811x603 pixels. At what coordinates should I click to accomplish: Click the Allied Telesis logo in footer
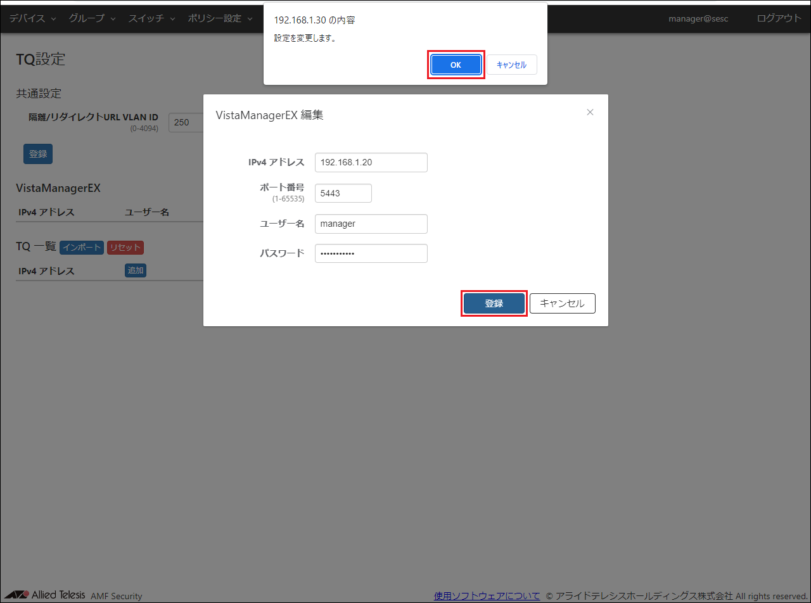click(x=45, y=595)
